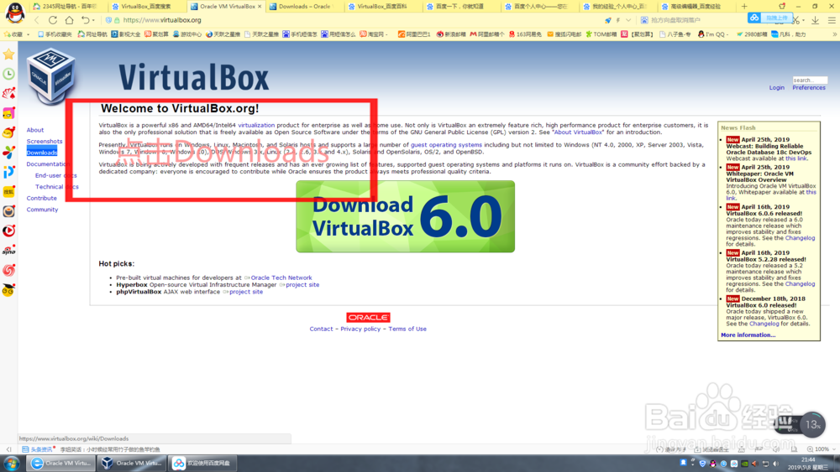Viewport: 840px width, 472px height.
Task: Open the Windows Start button
Action: 11,463
